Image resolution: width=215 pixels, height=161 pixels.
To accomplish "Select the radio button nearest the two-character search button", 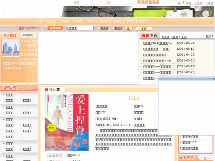I will coord(113,28).
